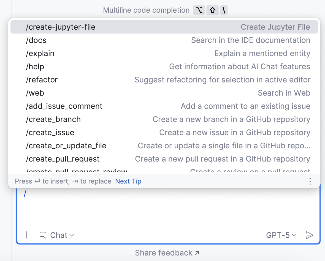
Task: Select the /web search command
Action: point(35,93)
